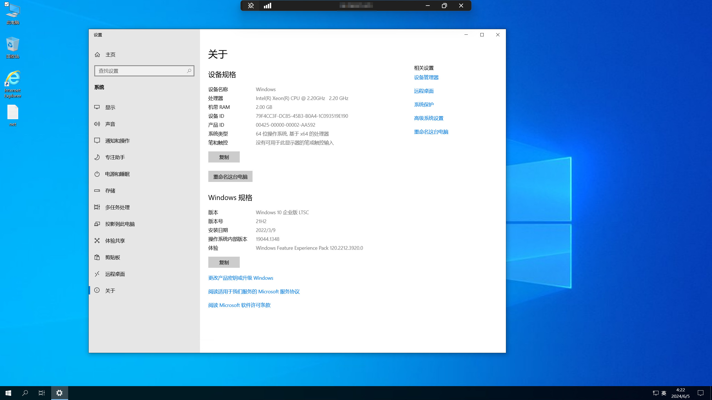Click the Windows Feature Experience Pack value
This screenshot has height=400, width=712.
click(x=309, y=248)
